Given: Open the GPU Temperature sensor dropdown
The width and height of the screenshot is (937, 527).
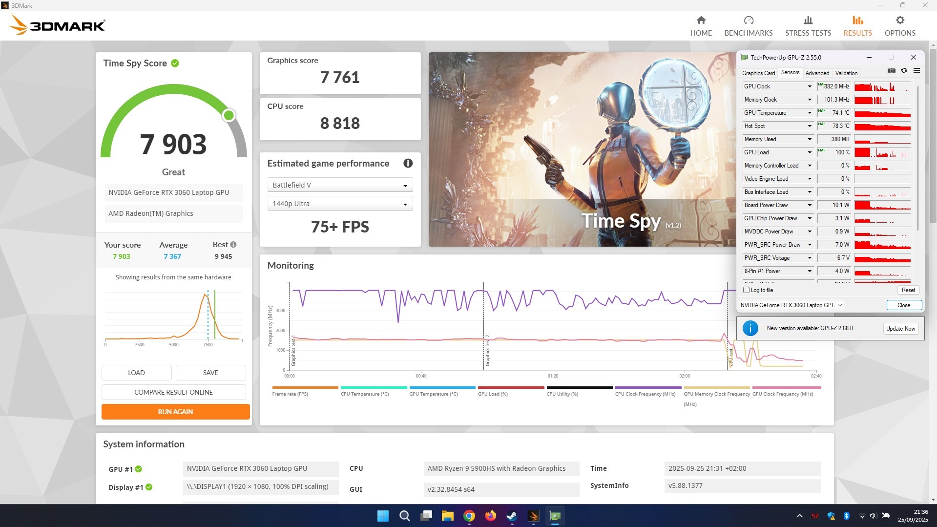Looking at the screenshot, I should coord(809,113).
